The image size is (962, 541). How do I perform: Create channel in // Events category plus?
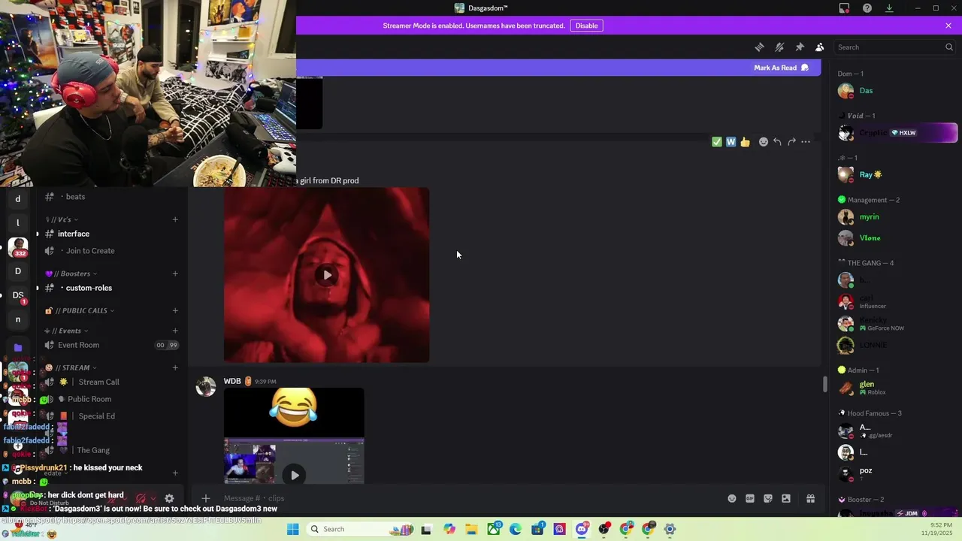tap(175, 331)
